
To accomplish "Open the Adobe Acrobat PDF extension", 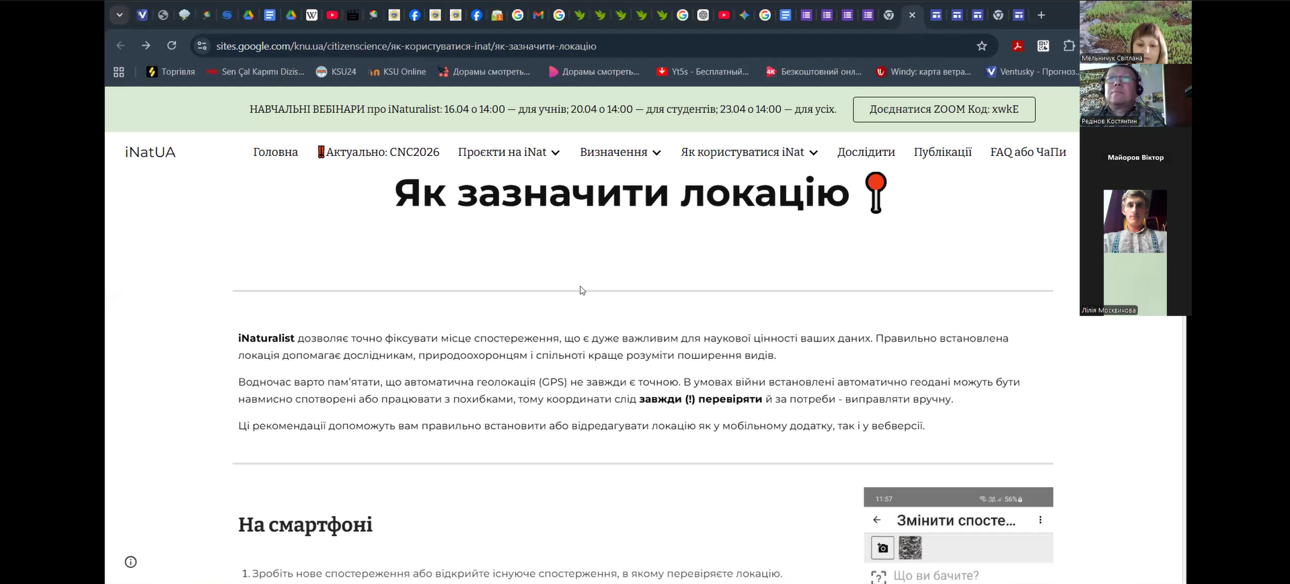I will coord(1017,46).
